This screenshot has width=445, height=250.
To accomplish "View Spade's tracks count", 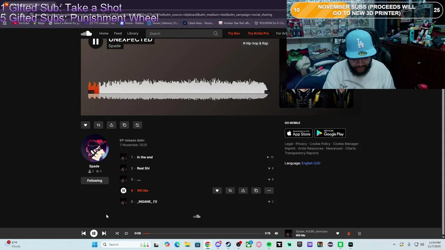I will (x=99, y=171).
